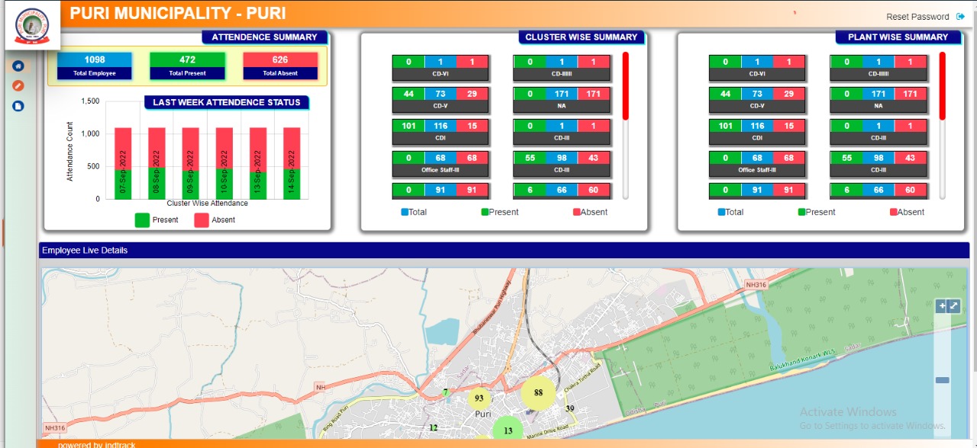Click the blue Total legend swatch in Cluster Wise Summary
Viewport: 977px width, 448px height.
coord(405,212)
